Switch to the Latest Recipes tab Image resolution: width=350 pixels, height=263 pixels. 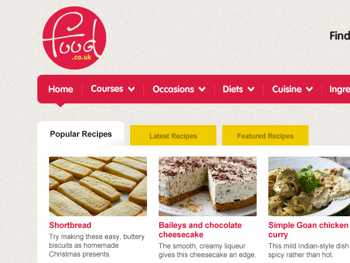coord(173,136)
